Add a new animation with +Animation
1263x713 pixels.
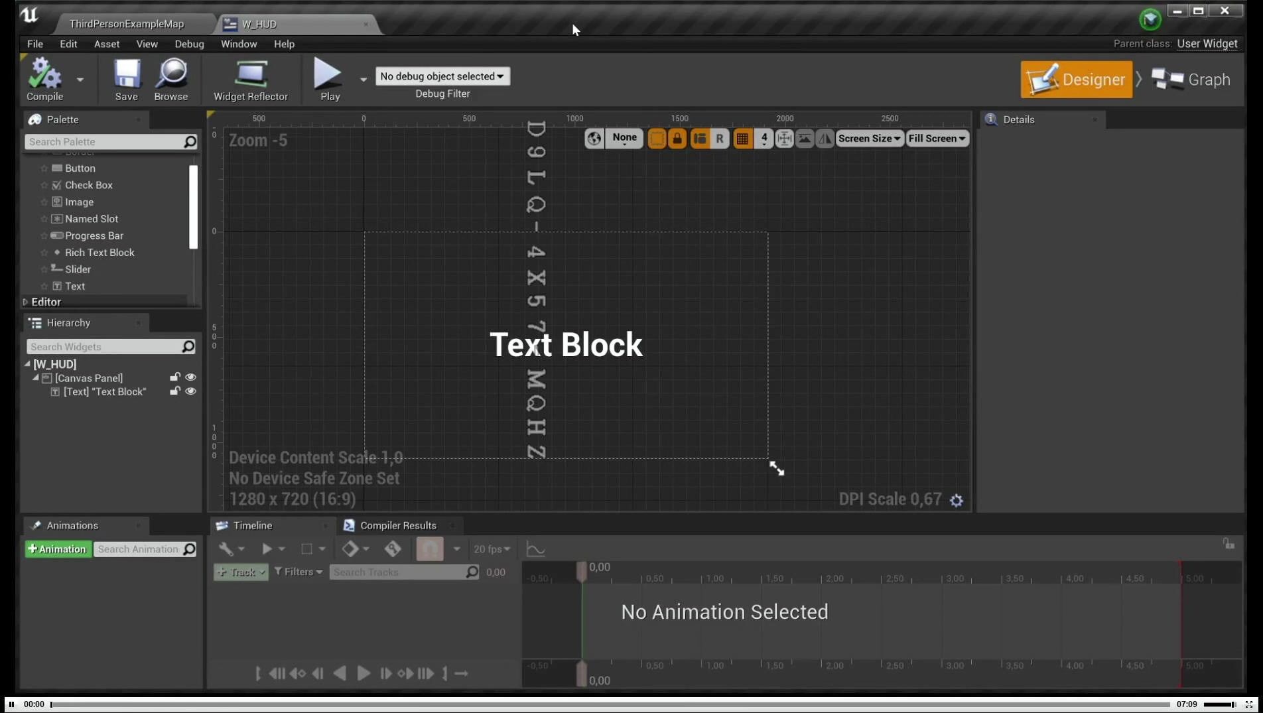pyautogui.click(x=58, y=549)
